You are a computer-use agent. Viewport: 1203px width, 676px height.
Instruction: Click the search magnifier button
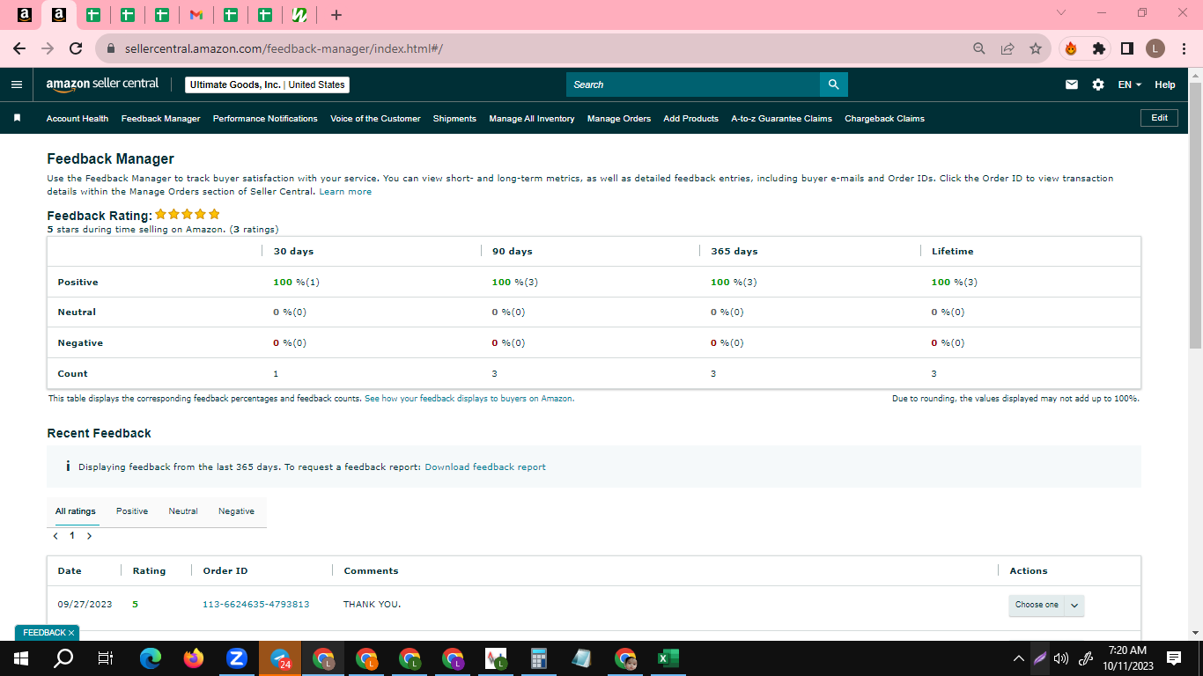833,84
